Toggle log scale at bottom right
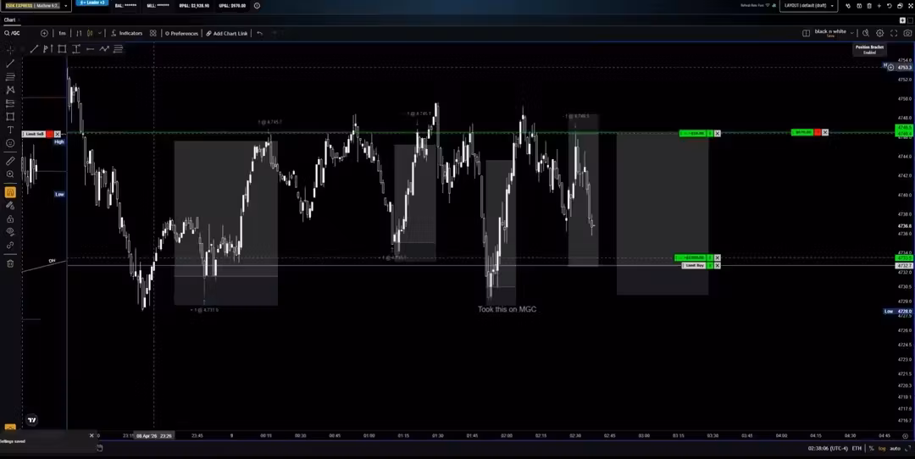 point(882,449)
